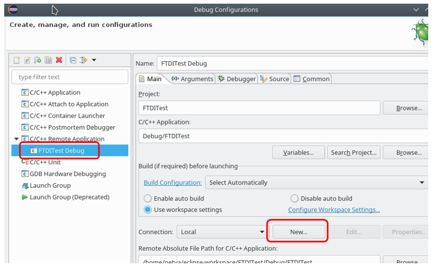Select the Enable auto build option
The image size is (434, 270).
pyautogui.click(x=148, y=198)
